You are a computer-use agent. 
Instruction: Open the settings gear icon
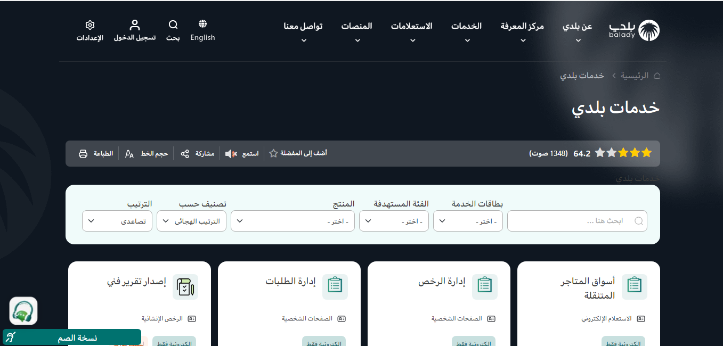tap(90, 25)
